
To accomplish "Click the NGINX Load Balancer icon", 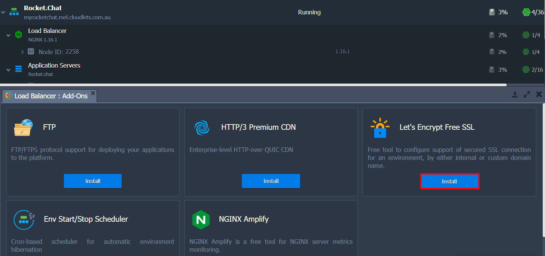I will click(x=18, y=35).
